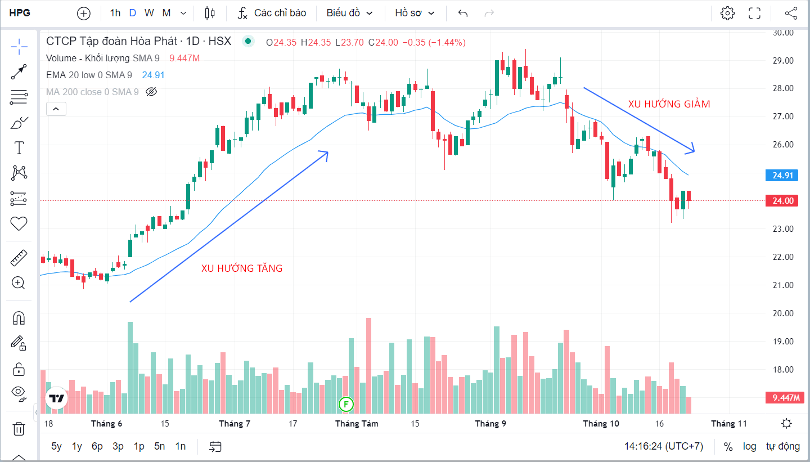Set range to 6p
Image resolution: width=810 pixels, height=462 pixels.
coord(97,447)
